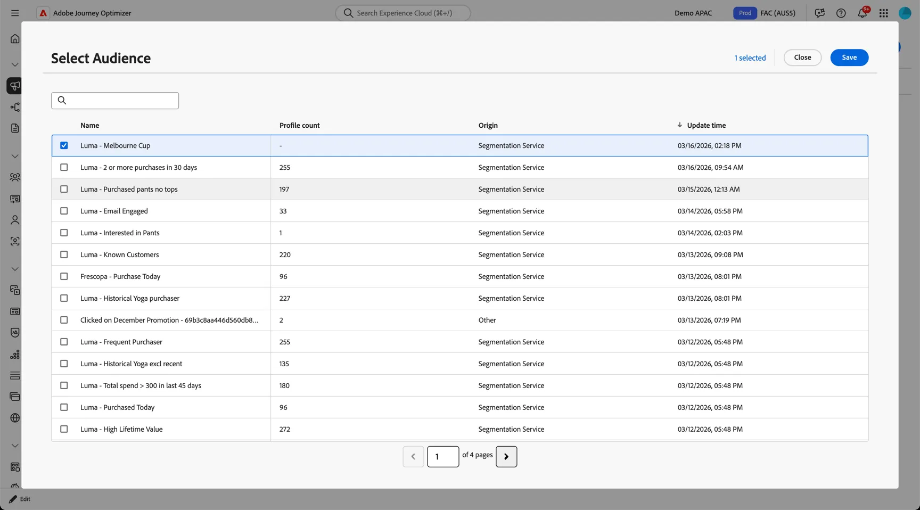Viewport: 920px width, 510px height.
Task: Open the feedback chat icon in header
Action: (819, 13)
